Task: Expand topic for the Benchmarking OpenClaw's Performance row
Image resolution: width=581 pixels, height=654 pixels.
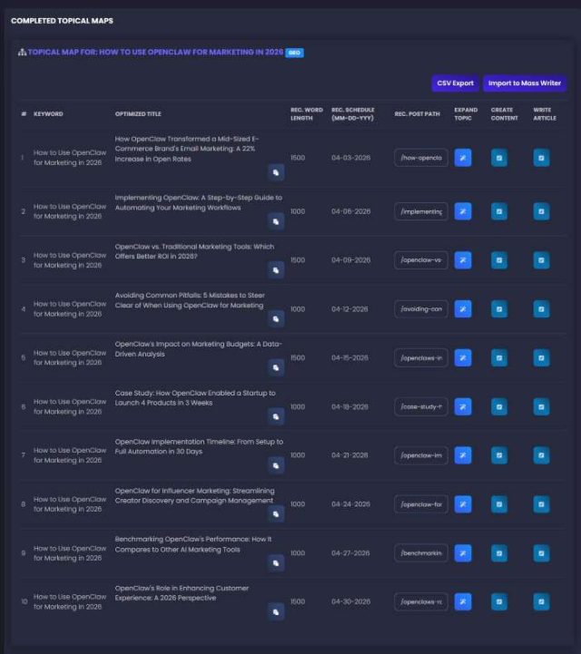Action: [463, 552]
